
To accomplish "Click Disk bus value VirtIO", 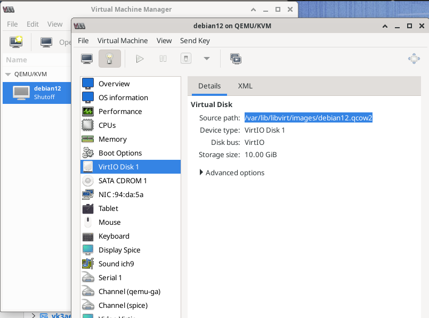I will click(254, 142).
